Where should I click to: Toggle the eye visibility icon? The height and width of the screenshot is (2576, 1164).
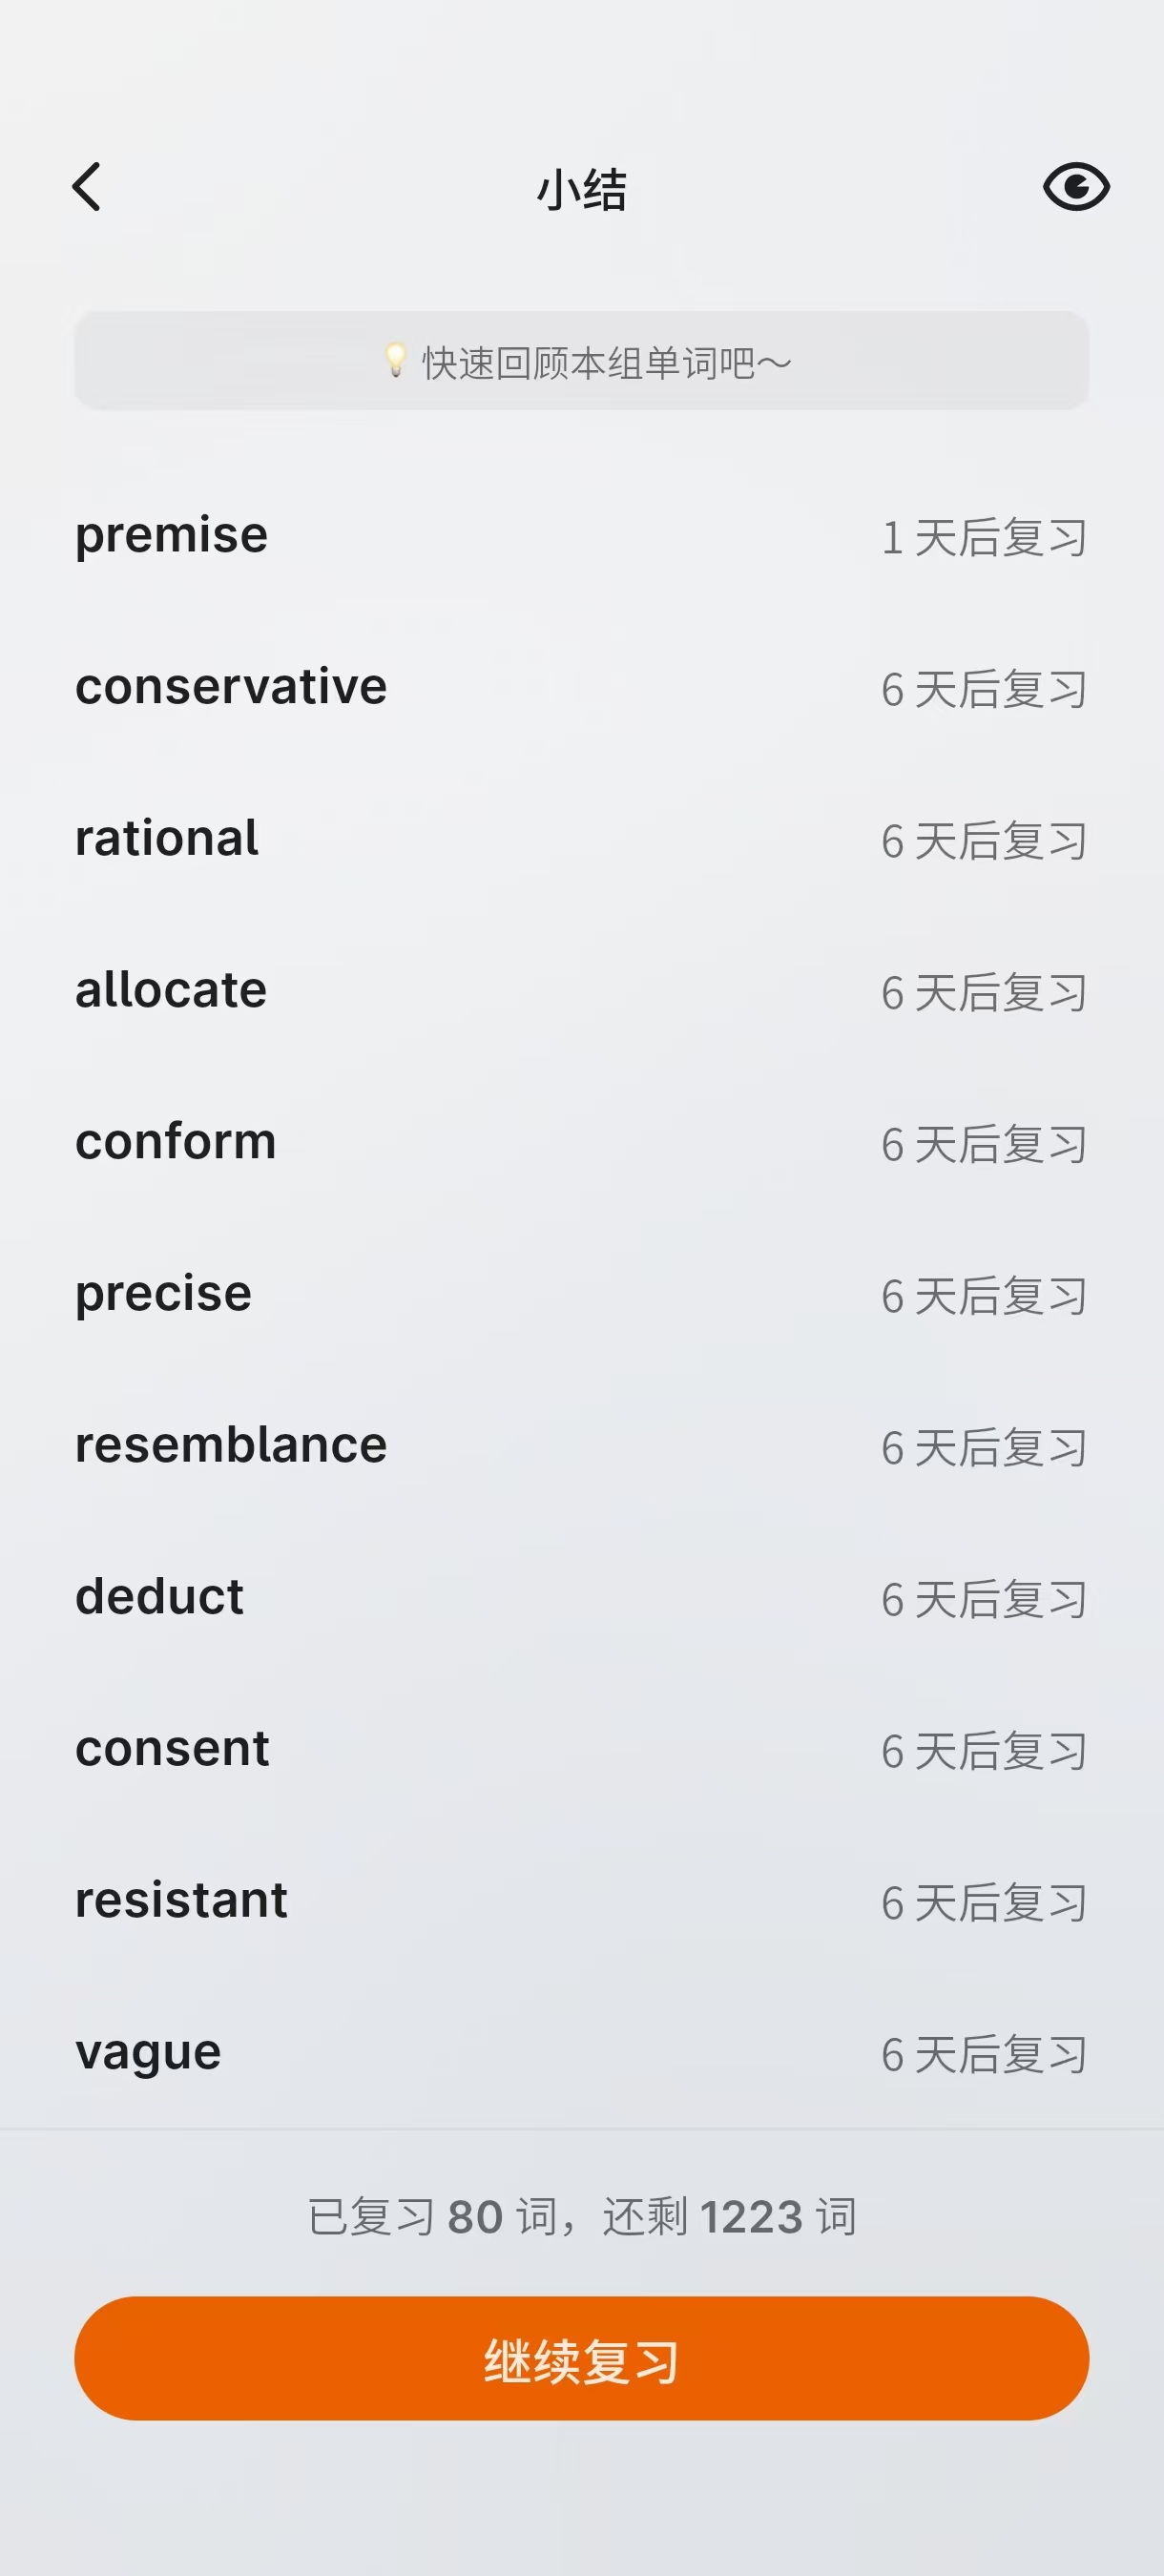1076,188
